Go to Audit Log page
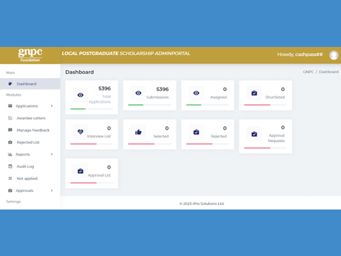341x256 pixels. (x=25, y=166)
